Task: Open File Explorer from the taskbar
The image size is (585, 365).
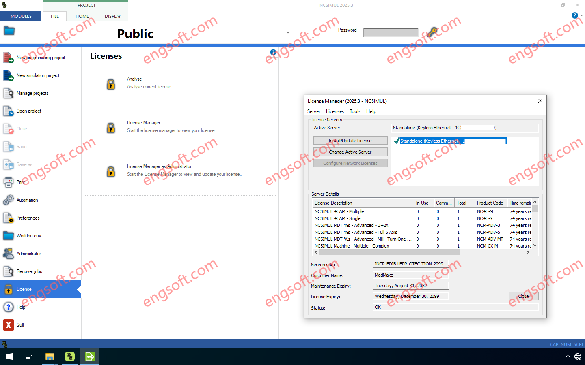Action: (x=50, y=356)
